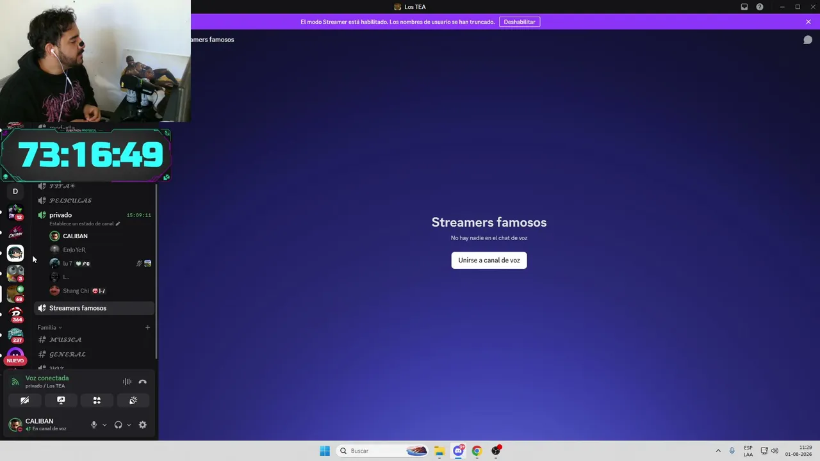Open OBS Studio from the taskbar
820x461 pixels.
(x=495, y=451)
